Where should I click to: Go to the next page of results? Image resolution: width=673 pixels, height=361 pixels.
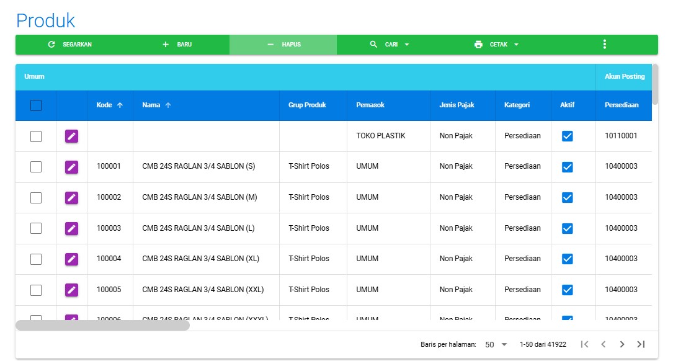622,344
